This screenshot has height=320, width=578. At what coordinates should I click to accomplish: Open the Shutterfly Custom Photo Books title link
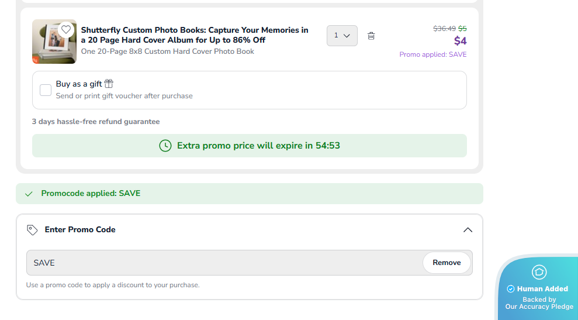(x=195, y=35)
